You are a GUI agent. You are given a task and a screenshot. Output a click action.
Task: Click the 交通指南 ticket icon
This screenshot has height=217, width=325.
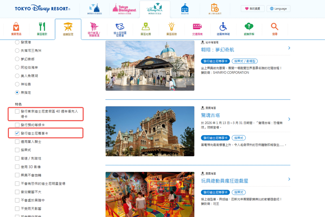coord(197,27)
